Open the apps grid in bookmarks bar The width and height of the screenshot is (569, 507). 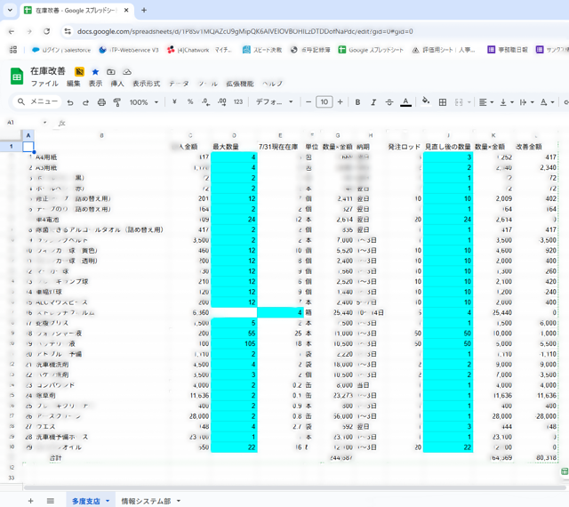coord(13,50)
